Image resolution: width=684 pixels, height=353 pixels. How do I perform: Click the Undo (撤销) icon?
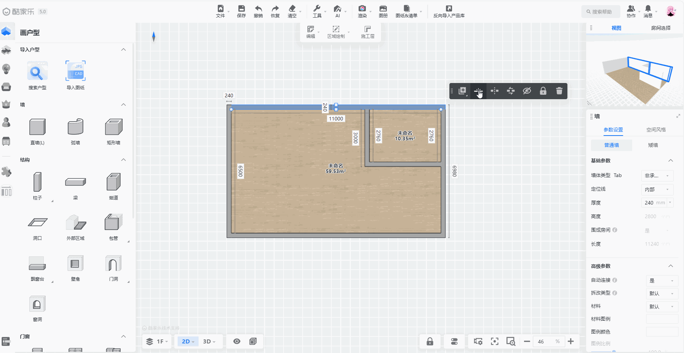258,11
